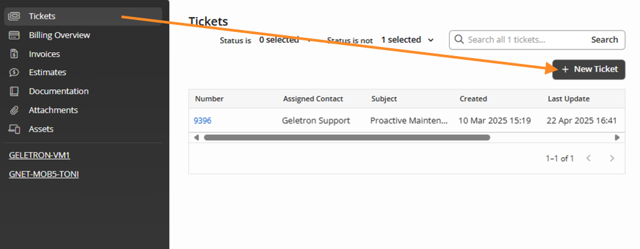Open ticket number 9396

[x=202, y=121]
